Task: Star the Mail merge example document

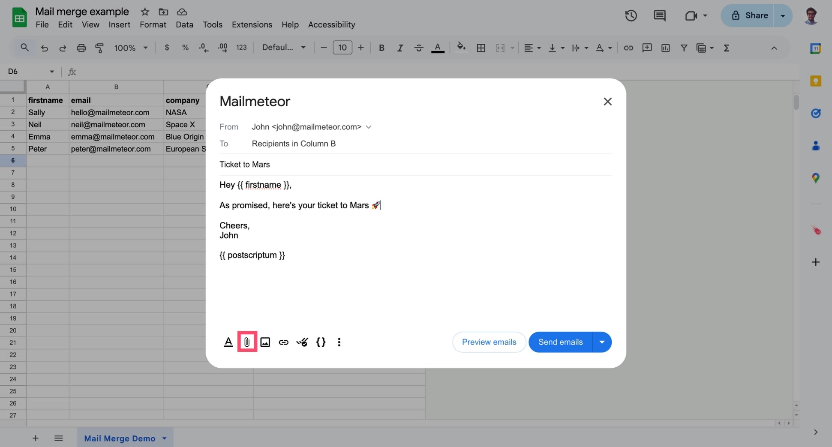Action: [145, 12]
